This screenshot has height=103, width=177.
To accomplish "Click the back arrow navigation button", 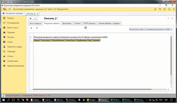I will tap(30, 19).
